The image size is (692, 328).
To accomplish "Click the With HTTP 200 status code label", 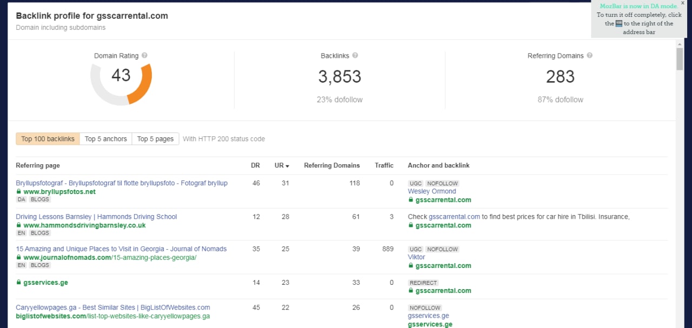I will click(224, 139).
